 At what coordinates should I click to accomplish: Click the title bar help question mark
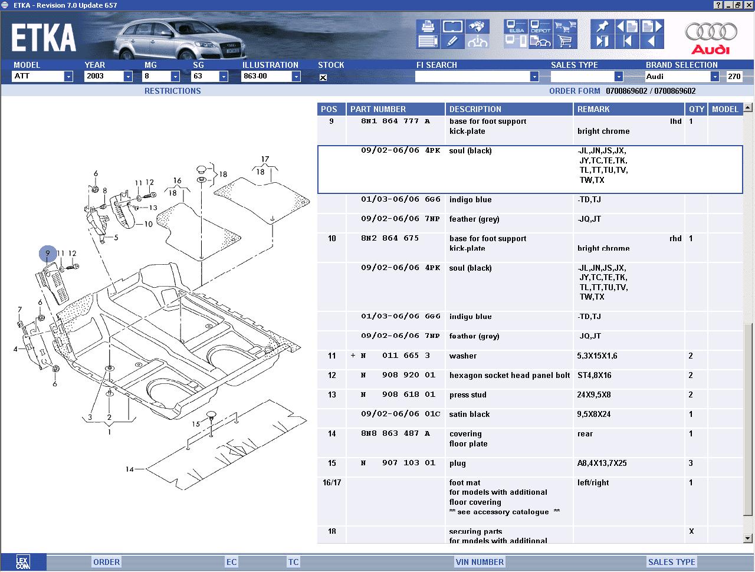click(x=718, y=5)
